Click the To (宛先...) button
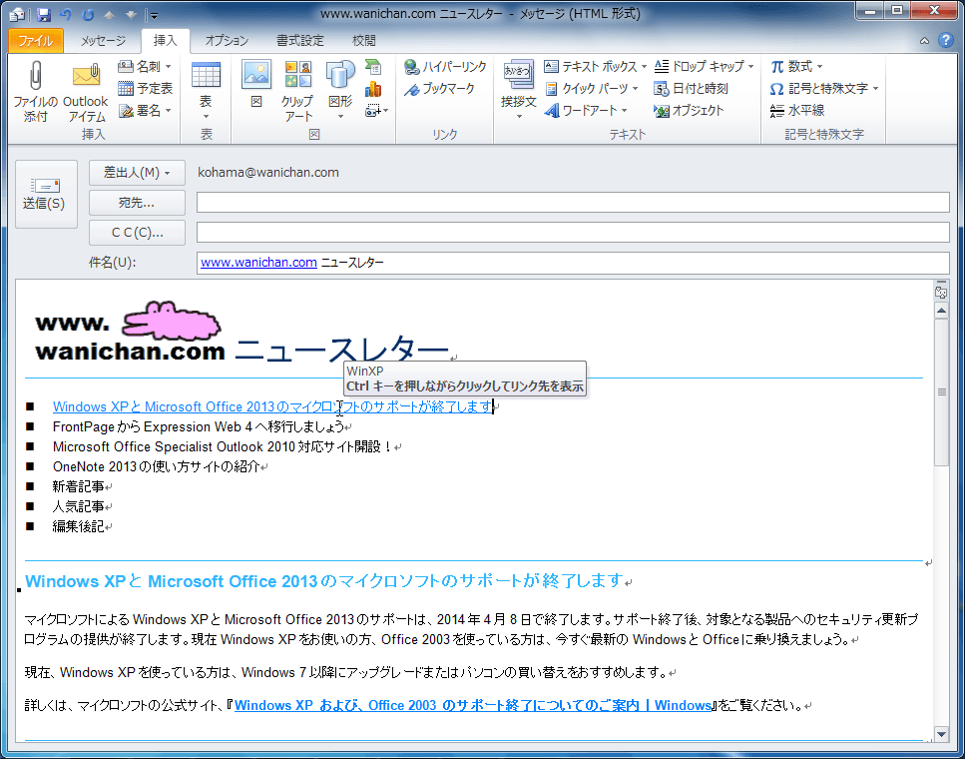 pos(137,203)
